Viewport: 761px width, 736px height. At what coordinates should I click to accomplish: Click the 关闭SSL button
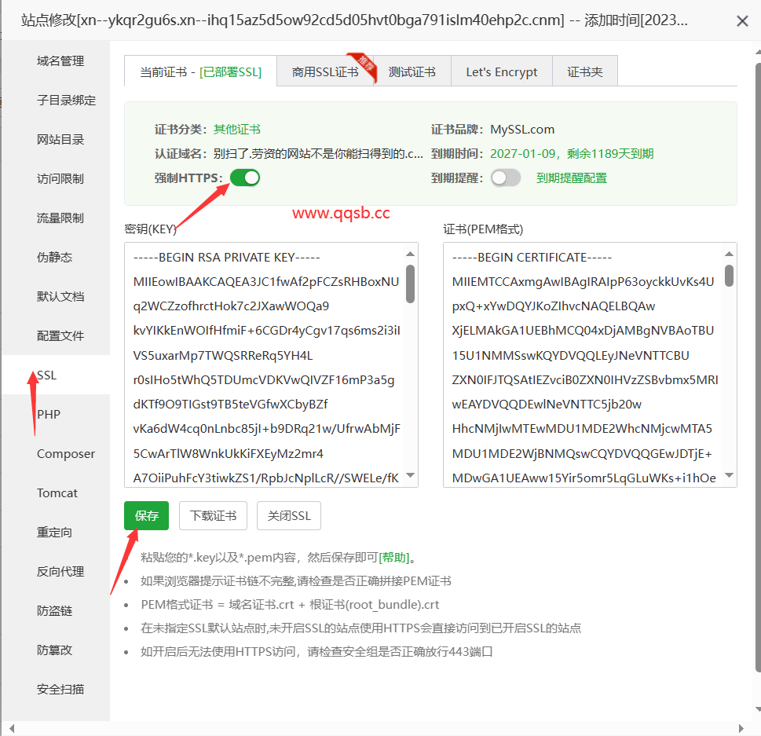pyautogui.click(x=289, y=516)
